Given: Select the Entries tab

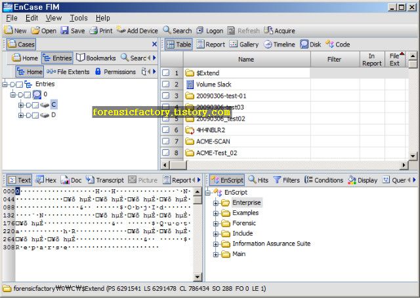Looking at the screenshot, I should pos(57,58).
